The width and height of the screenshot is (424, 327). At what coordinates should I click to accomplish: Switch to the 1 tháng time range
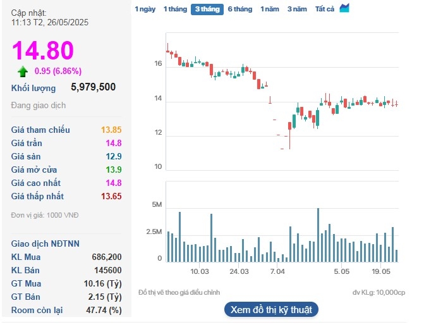[175, 9]
